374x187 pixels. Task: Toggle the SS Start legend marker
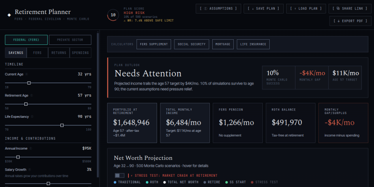tap(236, 182)
